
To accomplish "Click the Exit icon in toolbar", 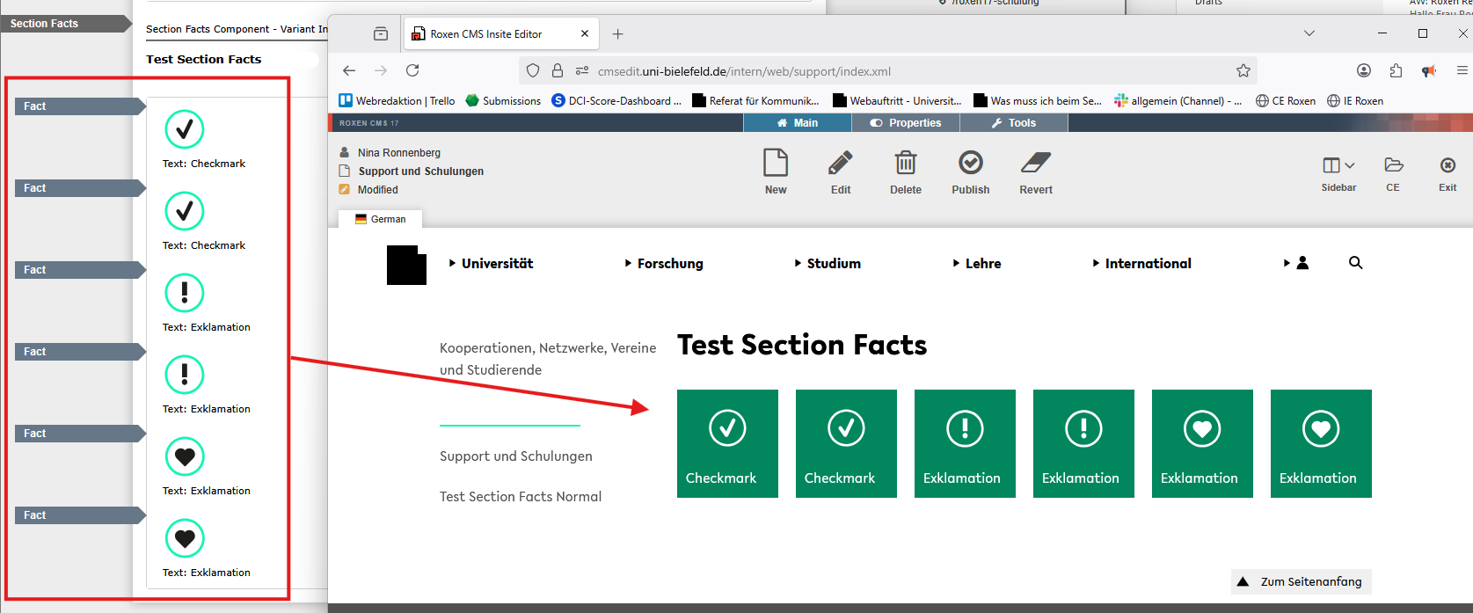I will 1447,165.
